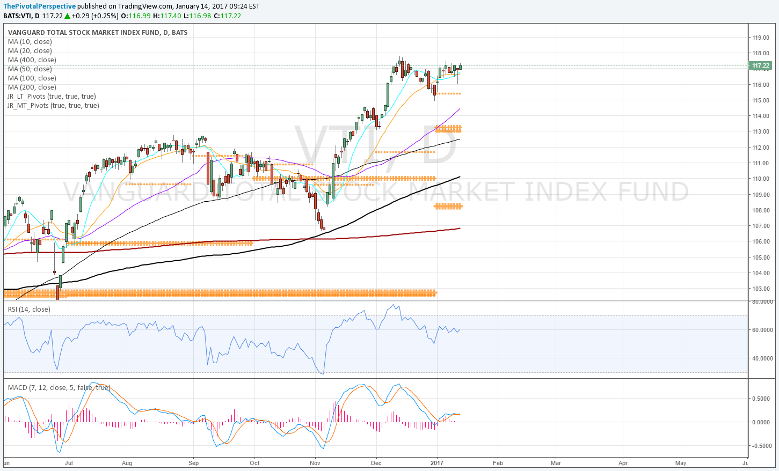779x471 pixels.
Task: Click the Apr date on time axis
Action: coord(623,463)
